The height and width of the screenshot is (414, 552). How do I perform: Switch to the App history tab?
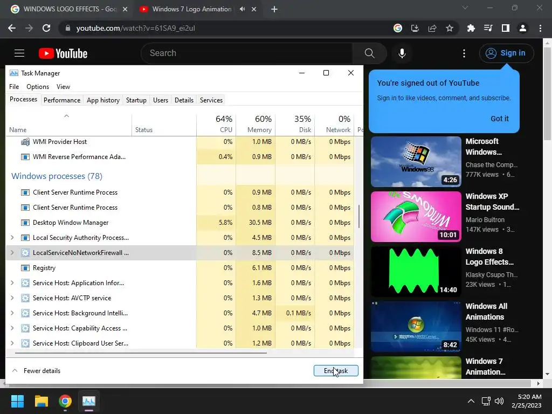pyautogui.click(x=103, y=100)
